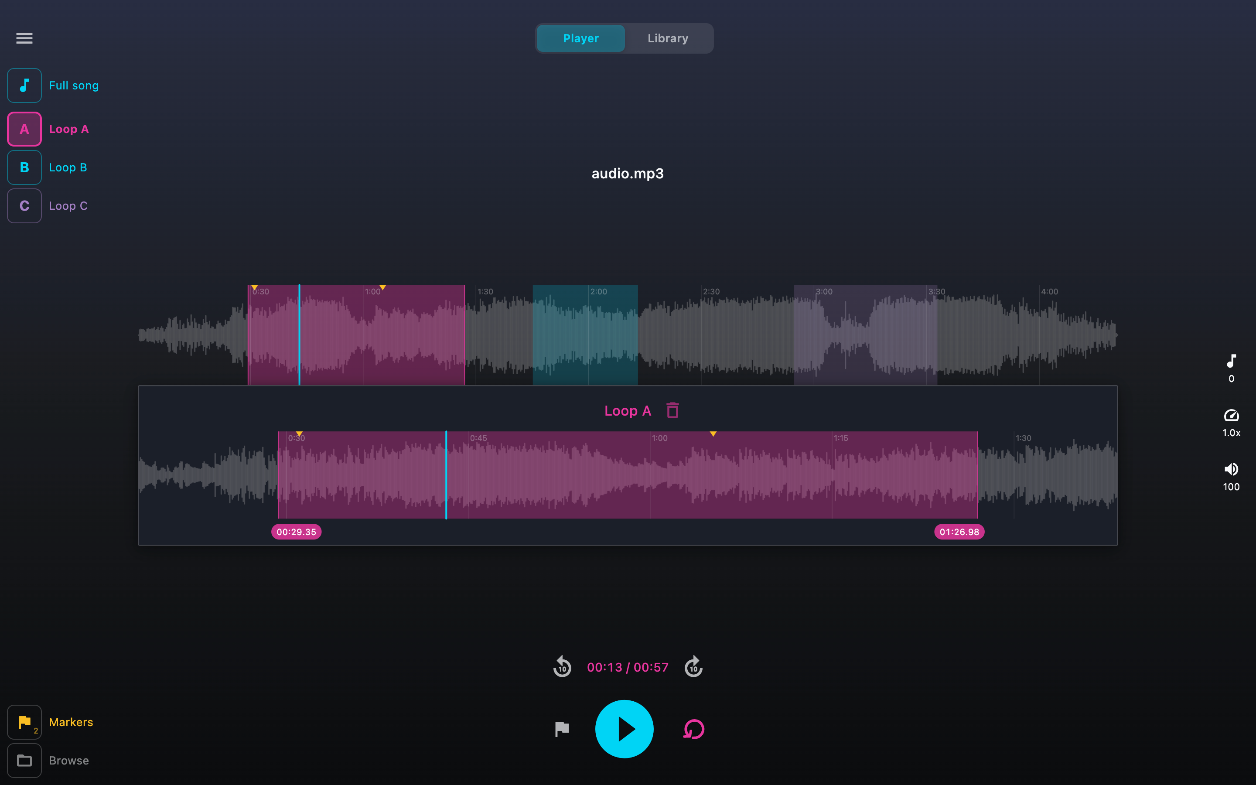1256x785 pixels.
Task: Delete Loop A with the trash icon
Action: tap(672, 411)
